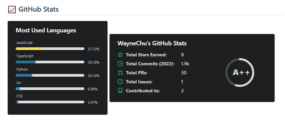285x123 pixels.
Task: Click the star icon beside Total Stars Earned
Action: tap(120, 55)
